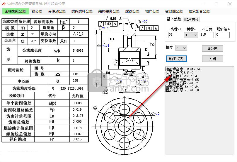The height and width of the screenshot is (162, 237).
Task: Switch to the 轴伸公差 tab
Action: (x=152, y=11)
